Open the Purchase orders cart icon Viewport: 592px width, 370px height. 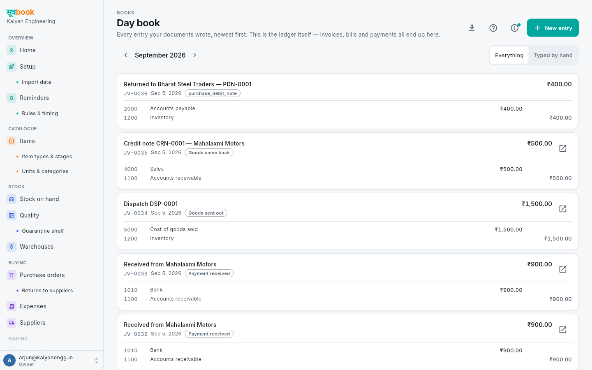[12, 275]
